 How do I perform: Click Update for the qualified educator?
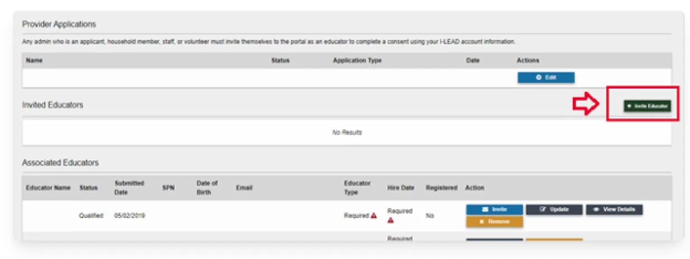(x=554, y=210)
